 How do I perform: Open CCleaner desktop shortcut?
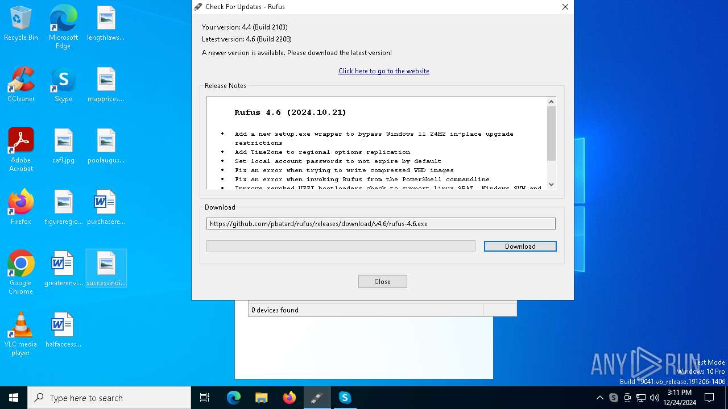pos(21,85)
